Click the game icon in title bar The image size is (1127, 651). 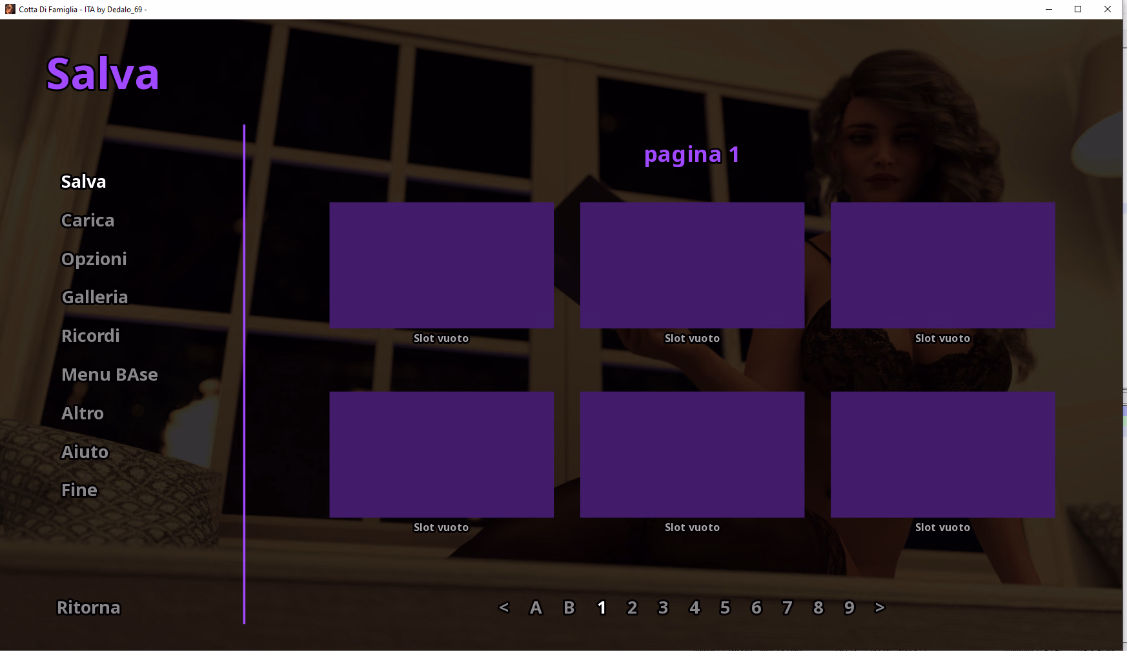10,9
